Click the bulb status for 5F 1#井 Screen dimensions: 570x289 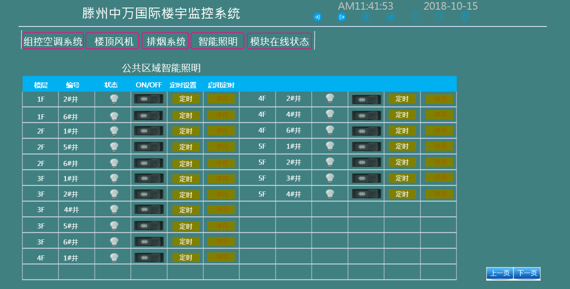tap(330, 146)
